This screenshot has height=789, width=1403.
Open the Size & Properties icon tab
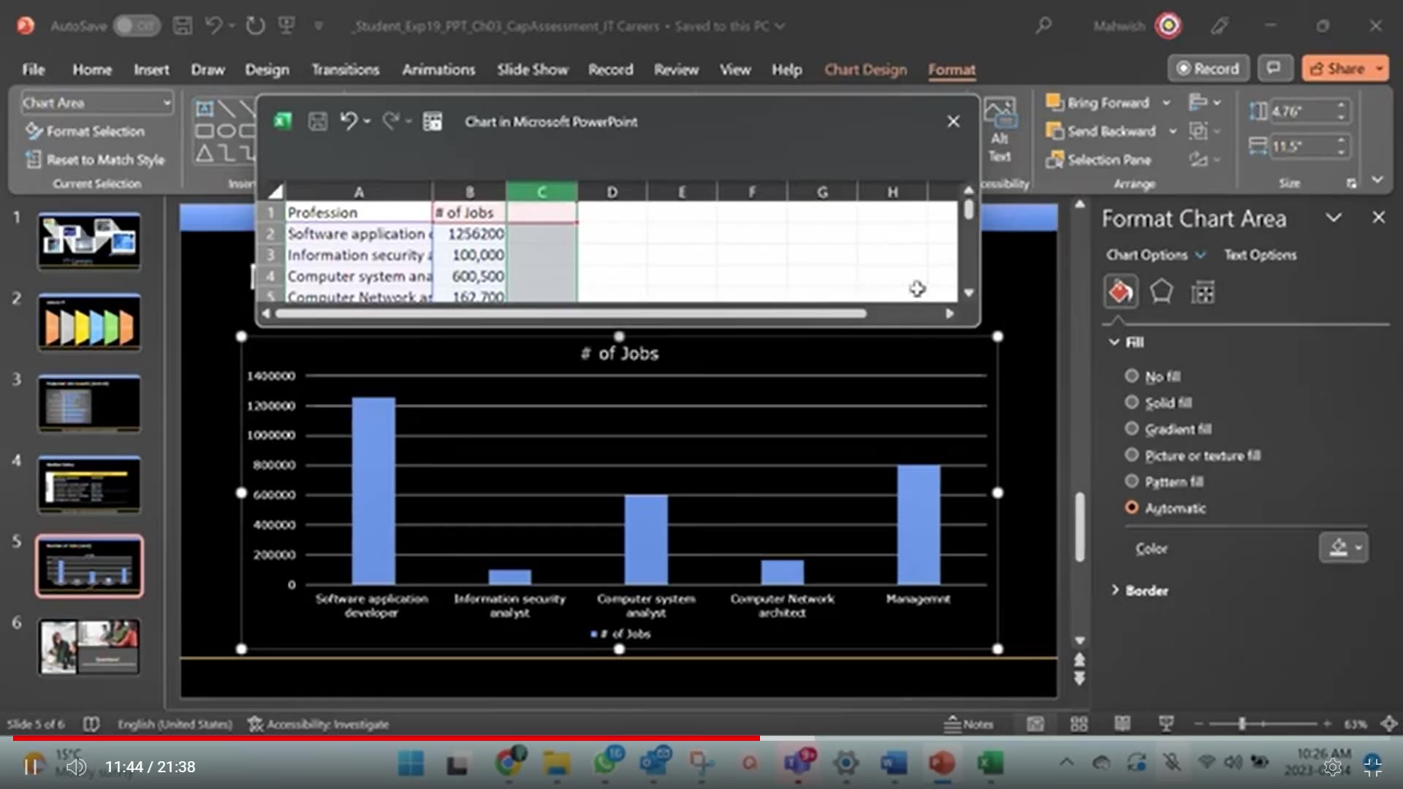(1202, 292)
